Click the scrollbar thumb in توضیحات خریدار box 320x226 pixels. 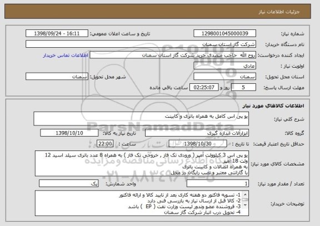pyautogui.click(x=245, y=200)
